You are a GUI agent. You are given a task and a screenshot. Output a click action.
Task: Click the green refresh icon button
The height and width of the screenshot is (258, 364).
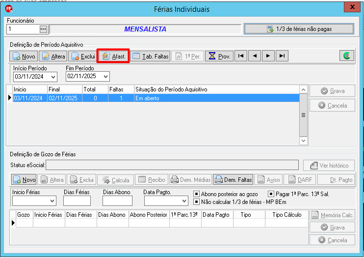point(347,56)
